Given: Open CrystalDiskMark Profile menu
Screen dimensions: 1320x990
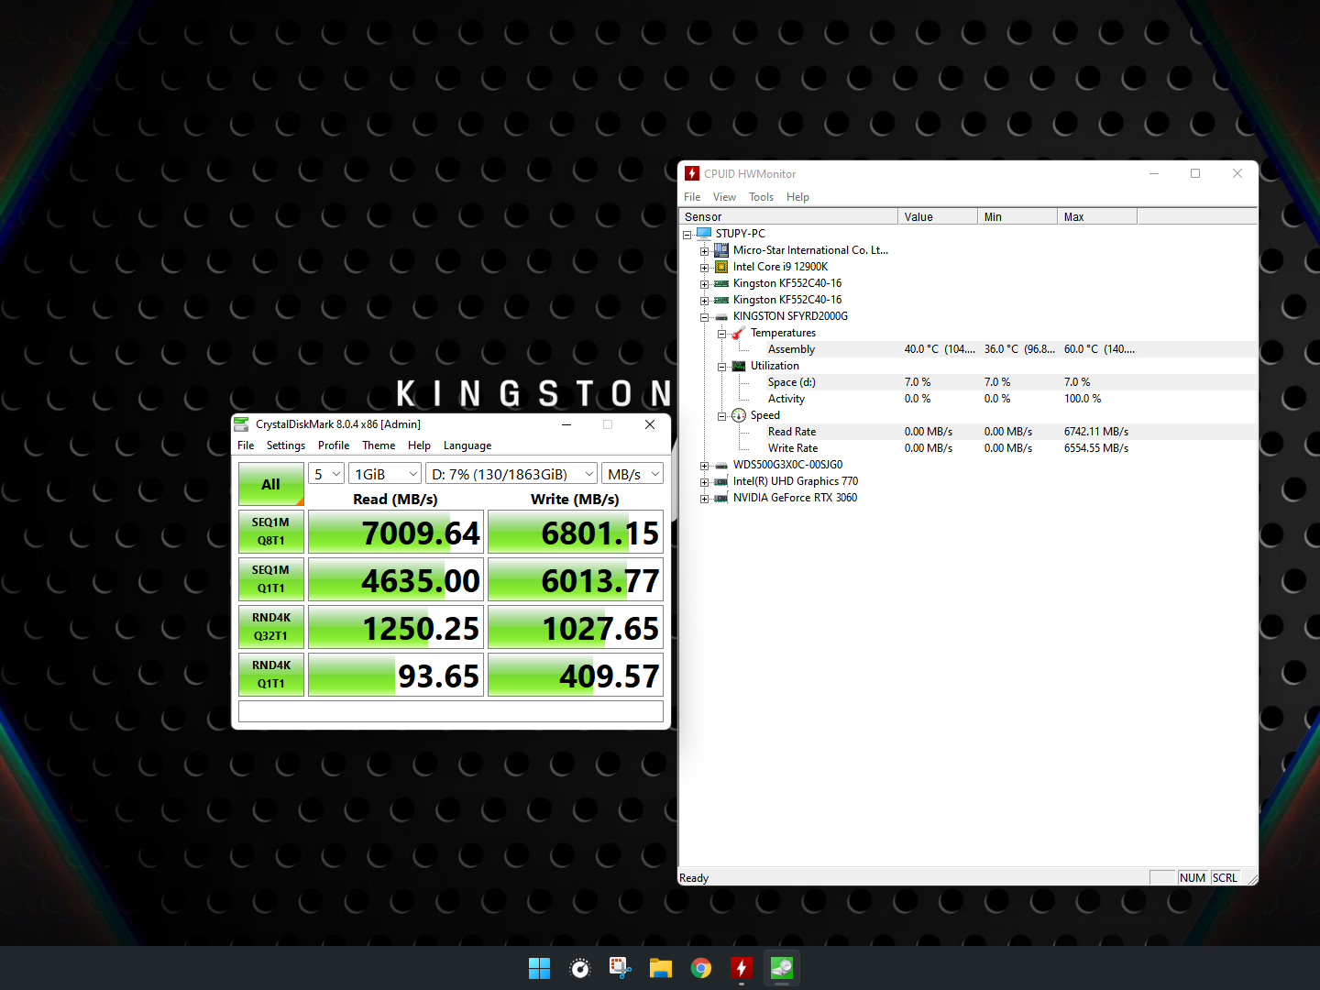Looking at the screenshot, I should [x=334, y=445].
